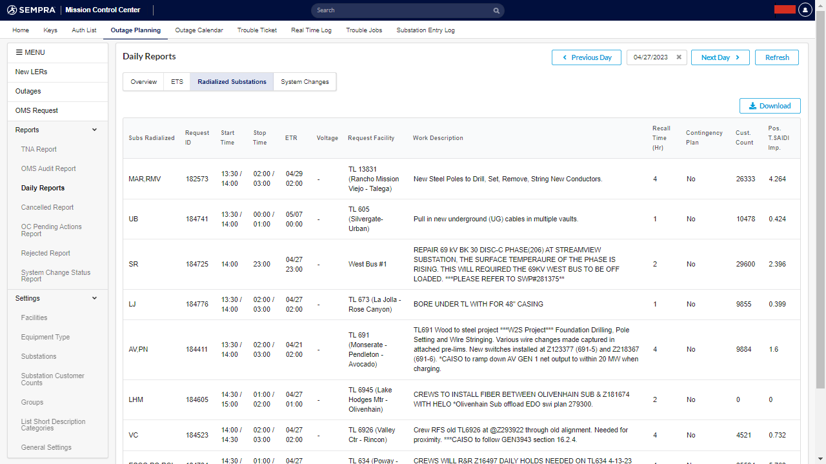Open the Overview tab
Viewport: 826px width, 464px height.
point(143,82)
